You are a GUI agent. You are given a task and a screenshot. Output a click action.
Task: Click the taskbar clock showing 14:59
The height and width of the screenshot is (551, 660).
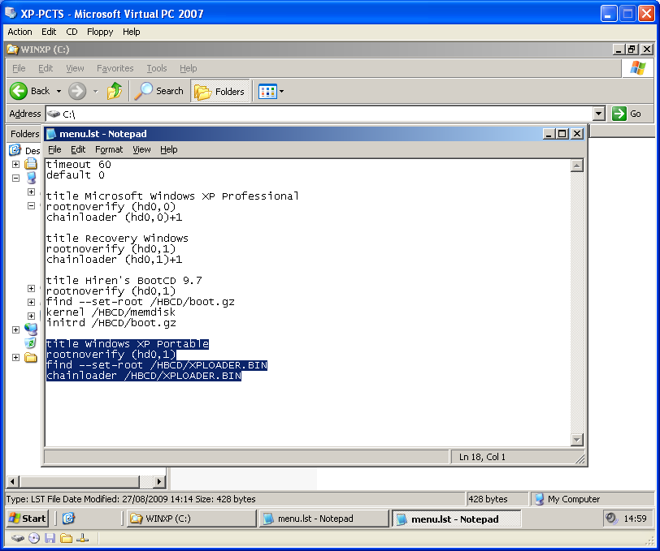coord(635,519)
